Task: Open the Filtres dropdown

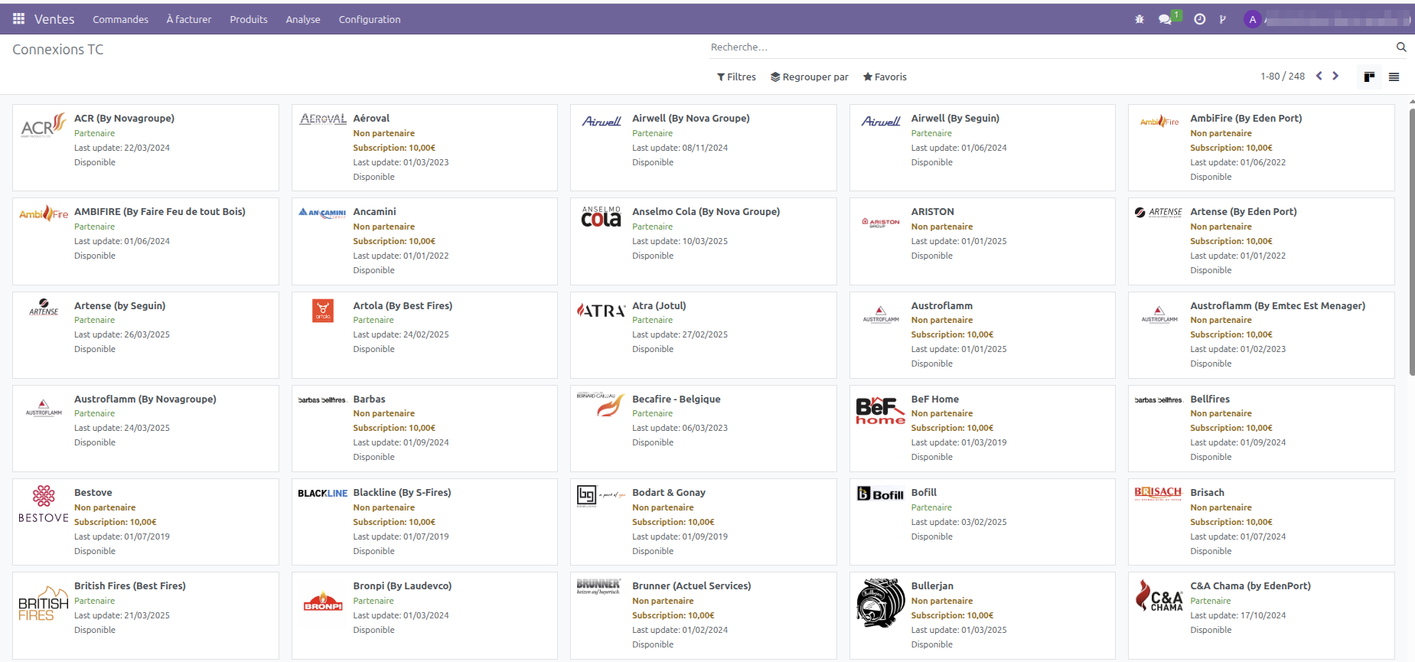Action: pos(736,77)
